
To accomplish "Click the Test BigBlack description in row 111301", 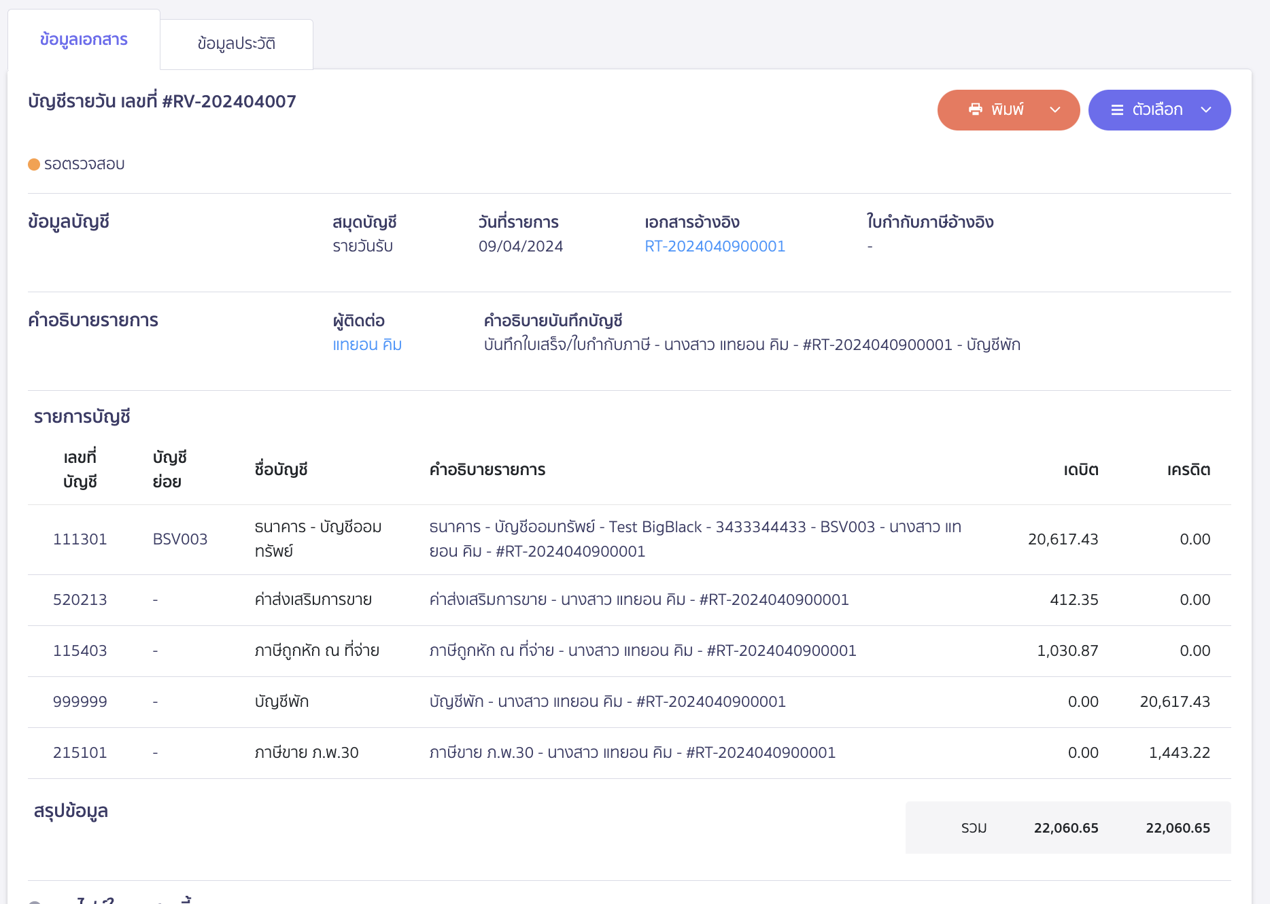I will click(696, 539).
